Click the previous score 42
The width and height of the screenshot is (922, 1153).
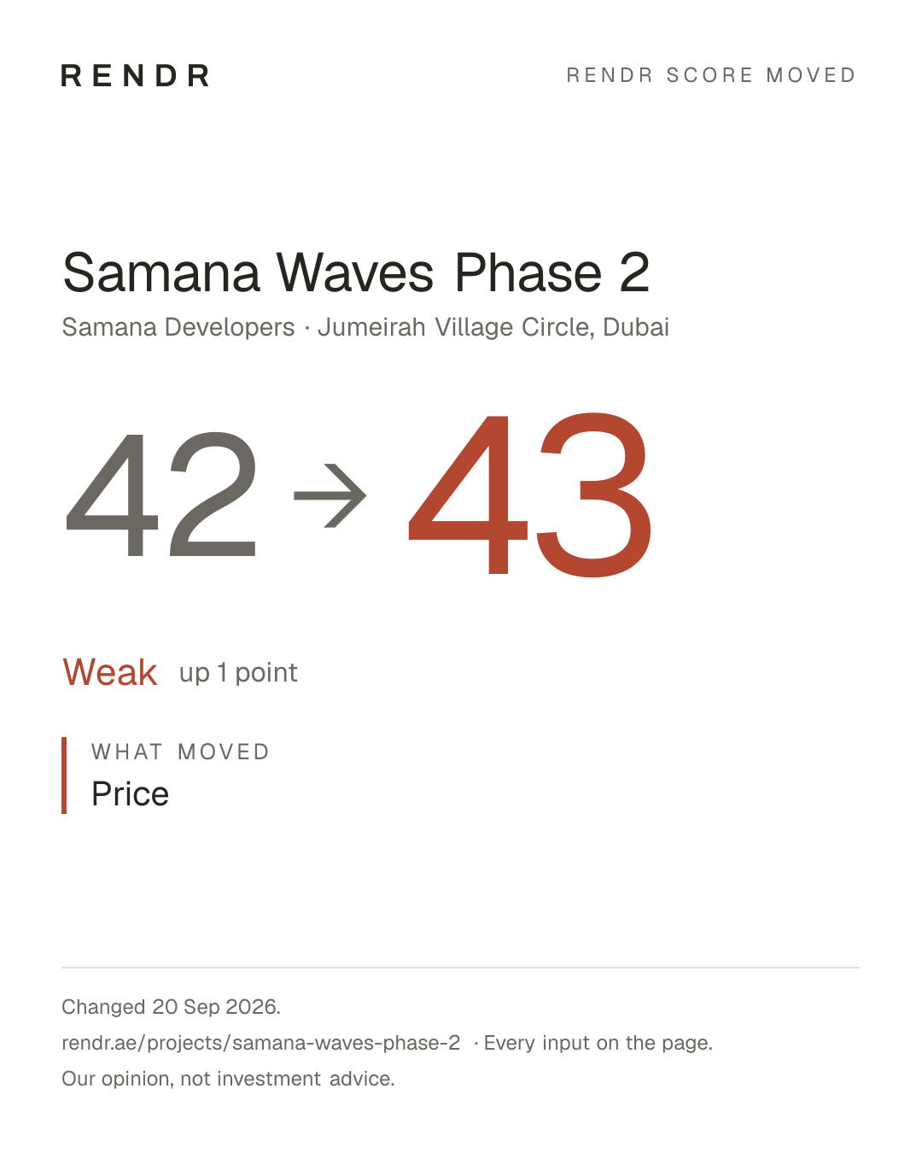point(162,495)
